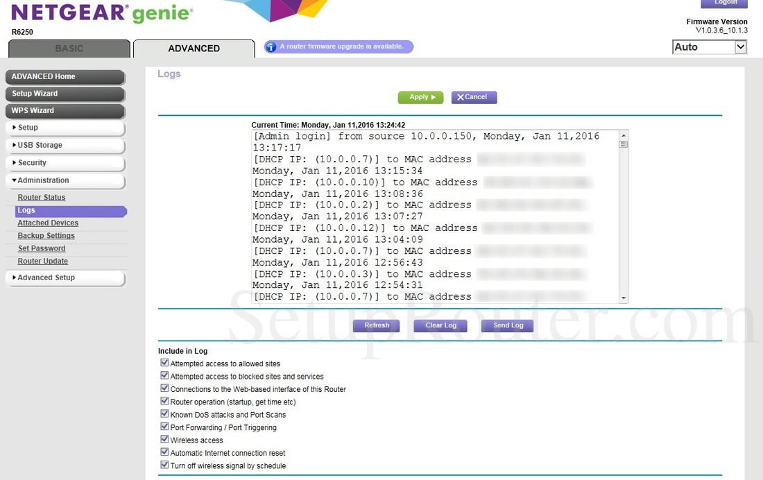
Task: Toggle Attempted access to allowed sites checkbox
Action: pos(164,363)
